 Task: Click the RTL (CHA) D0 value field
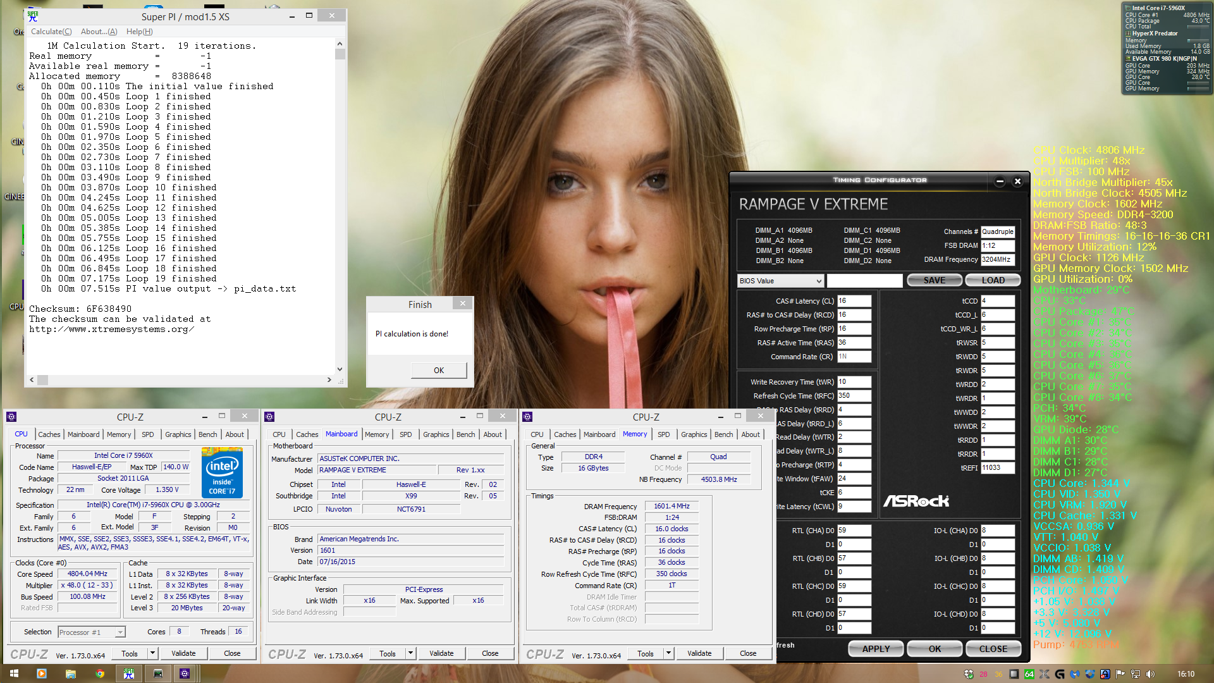tap(854, 531)
